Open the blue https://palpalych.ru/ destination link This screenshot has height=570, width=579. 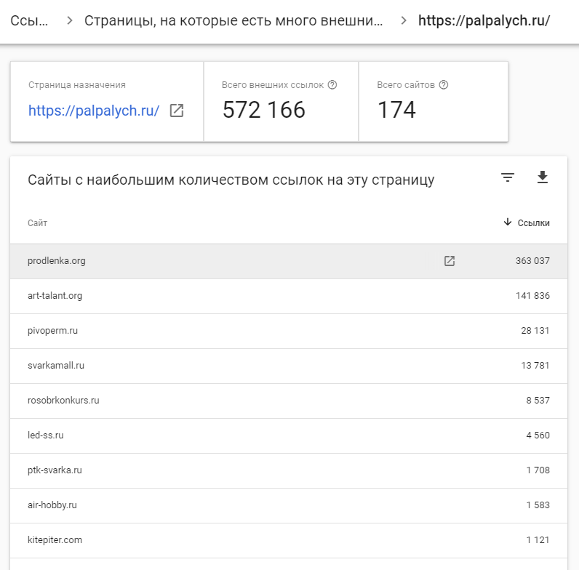[94, 111]
